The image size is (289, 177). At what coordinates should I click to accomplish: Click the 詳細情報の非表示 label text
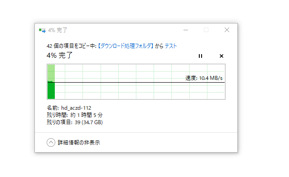pyautogui.click(x=79, y=142)
